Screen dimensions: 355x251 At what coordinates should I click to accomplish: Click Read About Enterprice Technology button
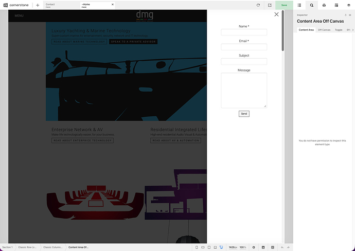pyautogui.click(x=82, y=140)
